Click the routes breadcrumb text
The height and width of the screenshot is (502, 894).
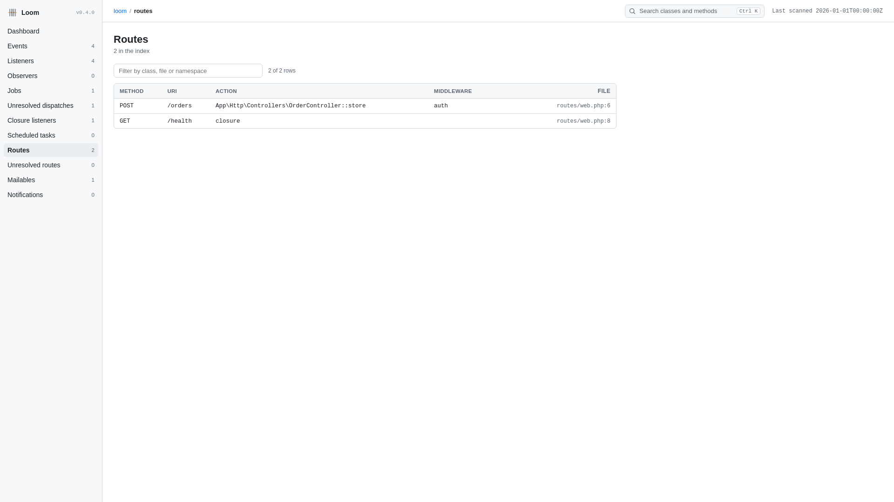[143, 11]
